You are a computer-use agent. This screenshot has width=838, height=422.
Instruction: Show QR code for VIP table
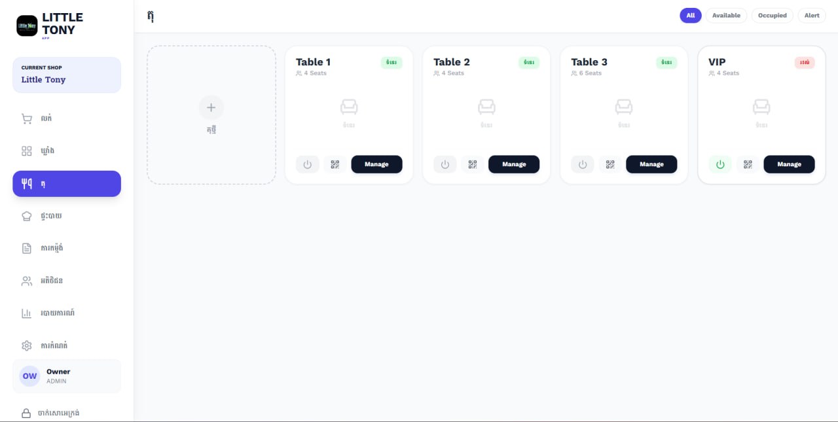pyautogui.click(x=748, y=164)
